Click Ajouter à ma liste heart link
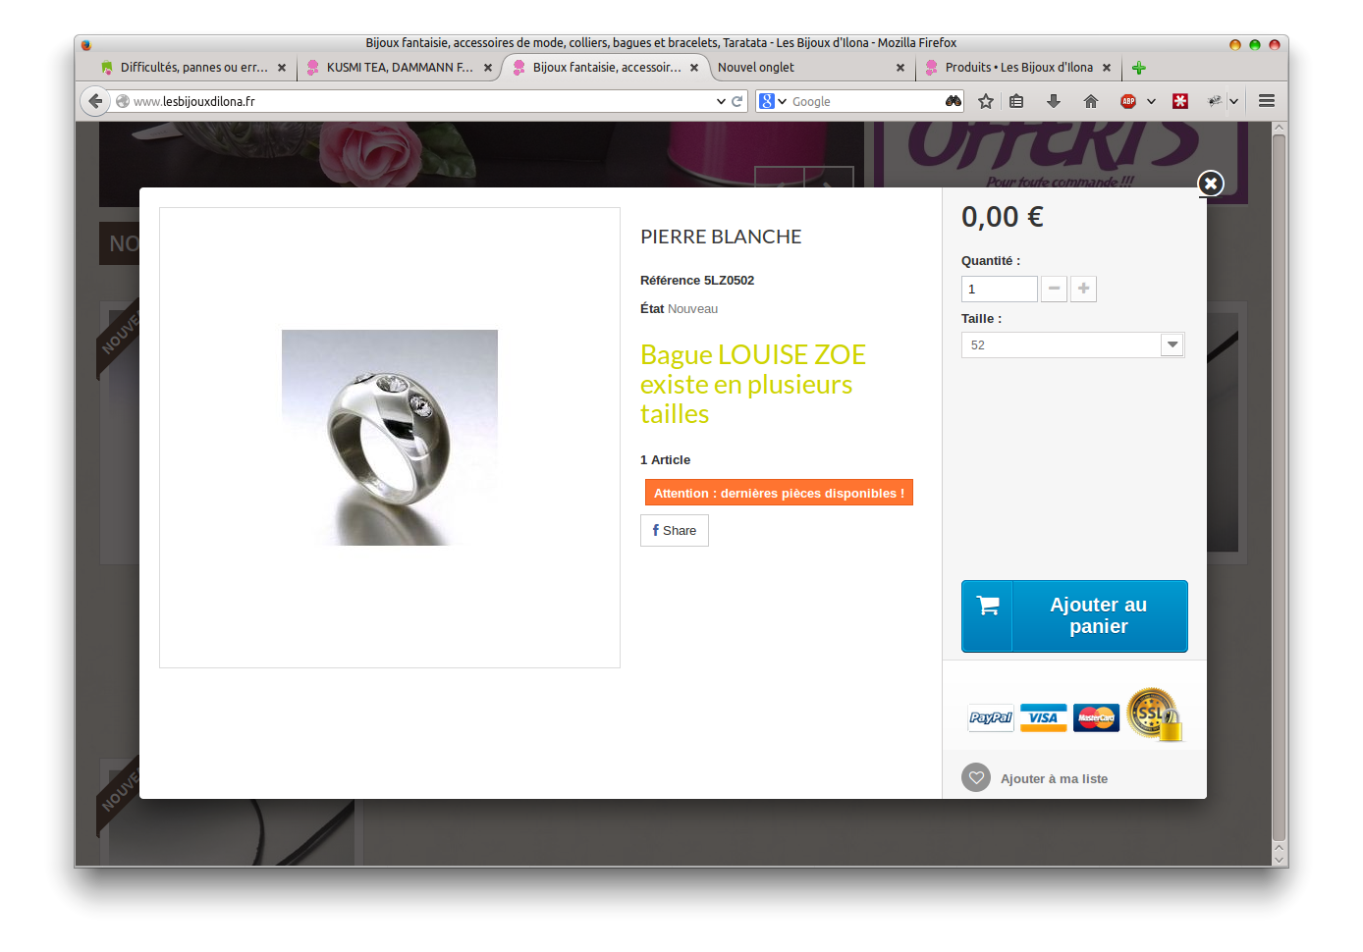 coord(1035,778)
